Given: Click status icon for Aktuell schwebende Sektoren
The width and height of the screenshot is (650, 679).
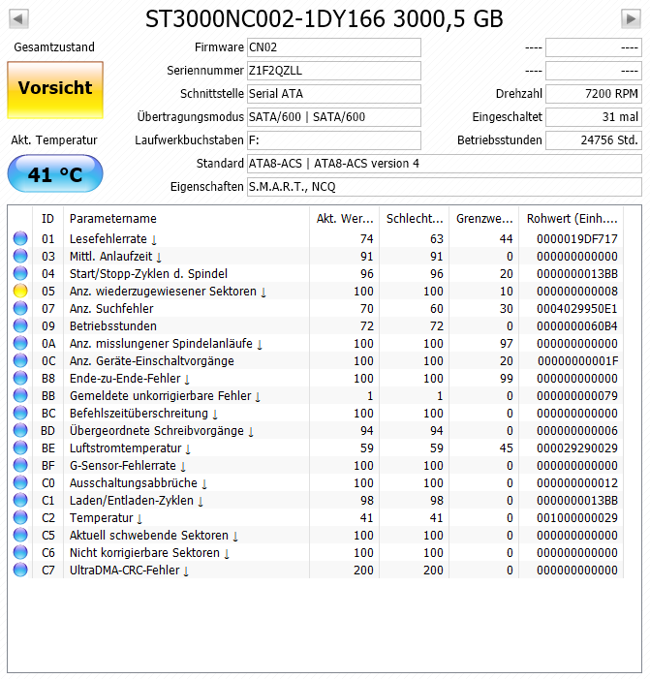Looking at the screenshot, I should [x=20, y=535].
